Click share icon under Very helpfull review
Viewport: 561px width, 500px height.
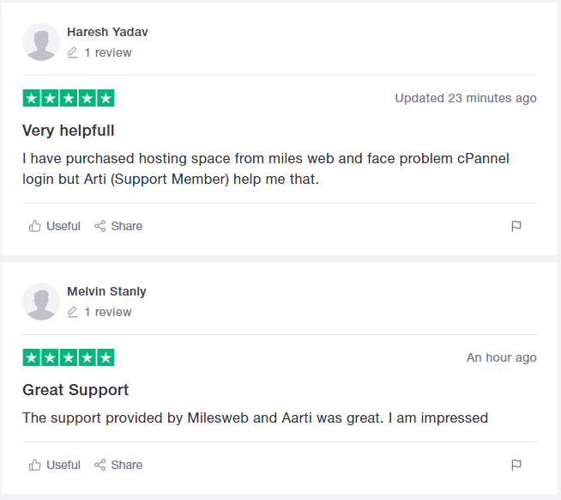coord(100,226)
